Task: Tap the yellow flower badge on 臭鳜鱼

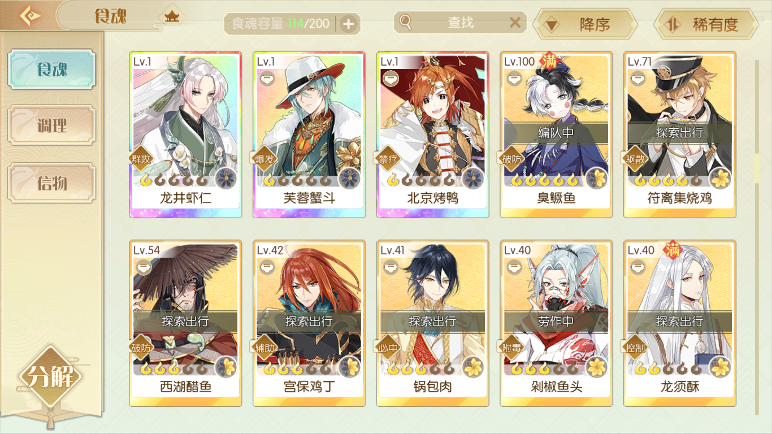Action: [x=597, y=179]
